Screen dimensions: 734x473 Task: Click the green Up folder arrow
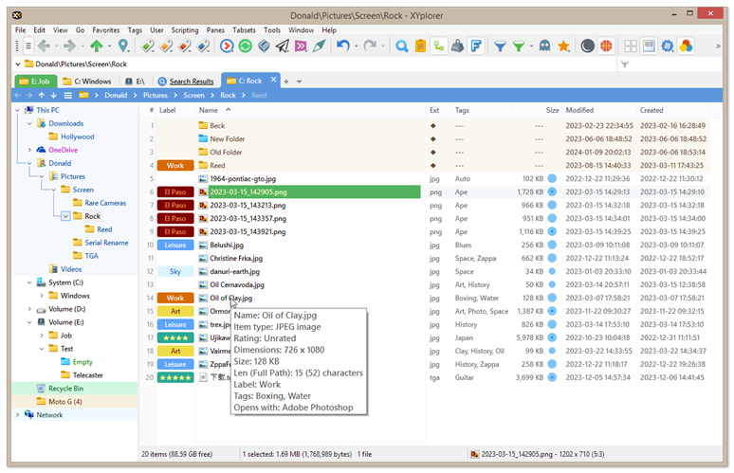tap(97, 45)
